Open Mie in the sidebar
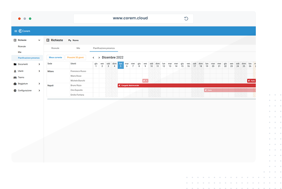The width and height of the screenshot is (282, 189). tap(20, 52)
